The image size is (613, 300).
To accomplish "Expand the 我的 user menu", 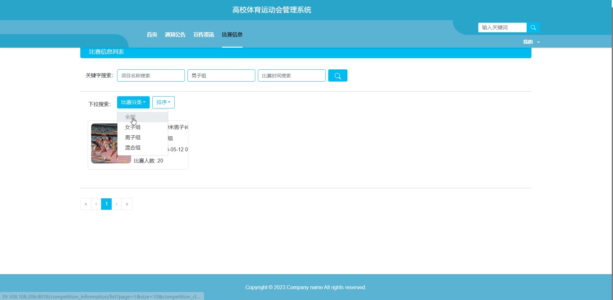I will 531,42.
